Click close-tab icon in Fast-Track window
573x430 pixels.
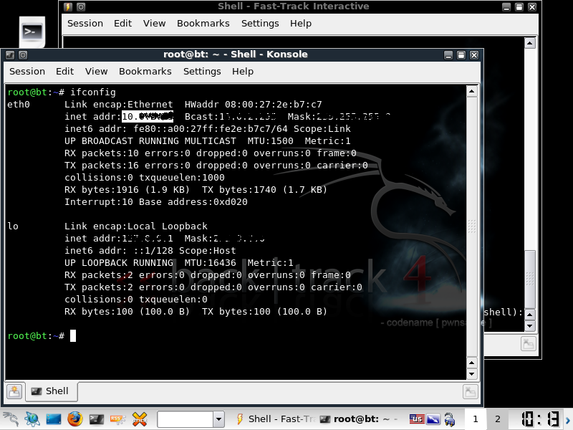click(x=529, y=344)
